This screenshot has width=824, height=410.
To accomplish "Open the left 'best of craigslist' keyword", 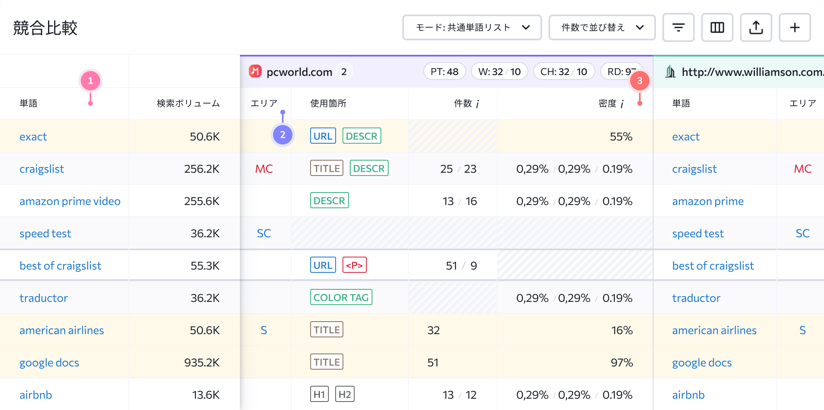I will [60, 266].
